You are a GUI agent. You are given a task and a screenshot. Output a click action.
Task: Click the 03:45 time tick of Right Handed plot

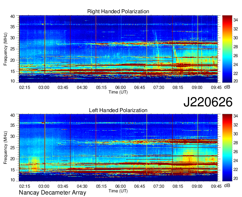[63, 87]
